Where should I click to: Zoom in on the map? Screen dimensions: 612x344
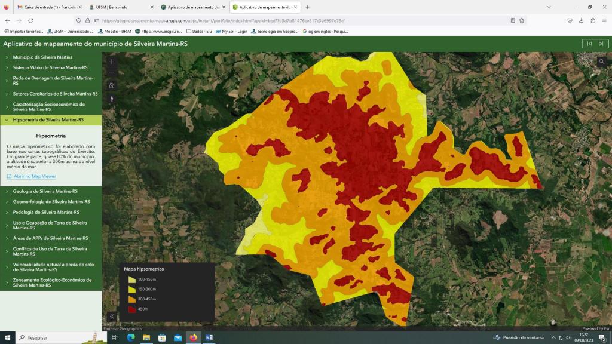pos(112,62)
